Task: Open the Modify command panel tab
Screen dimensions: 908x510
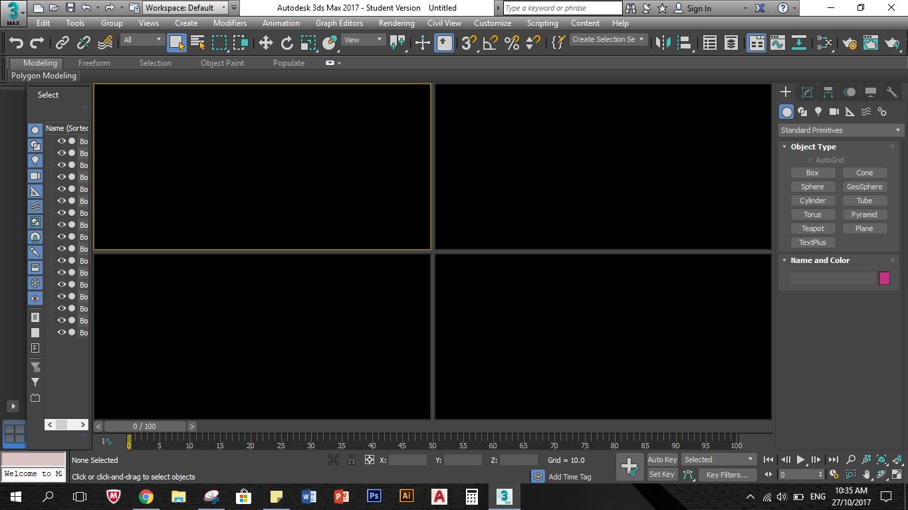Action: (x=807, y=92)
